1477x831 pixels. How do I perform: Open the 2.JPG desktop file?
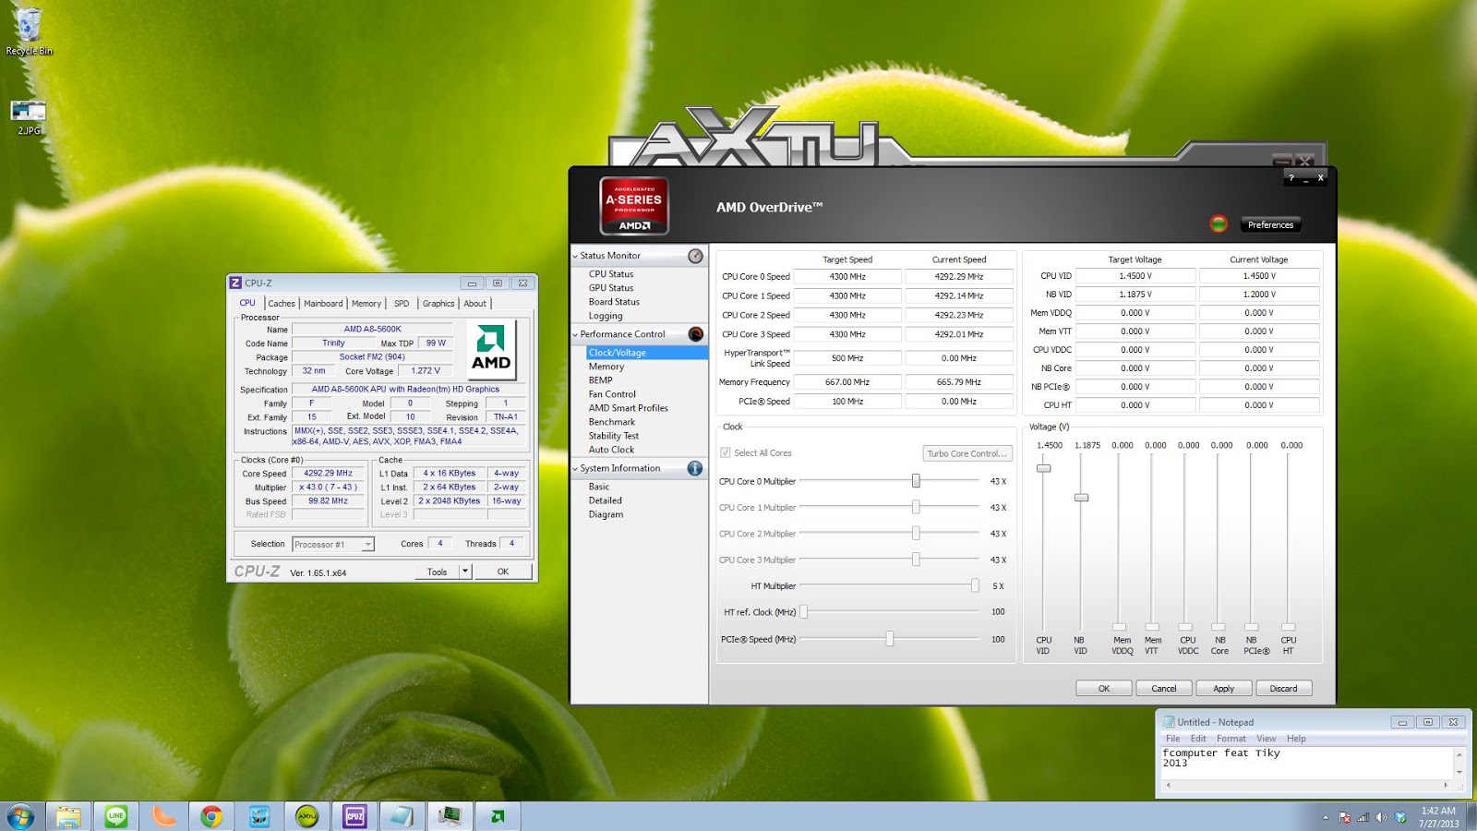click(29, 117)
